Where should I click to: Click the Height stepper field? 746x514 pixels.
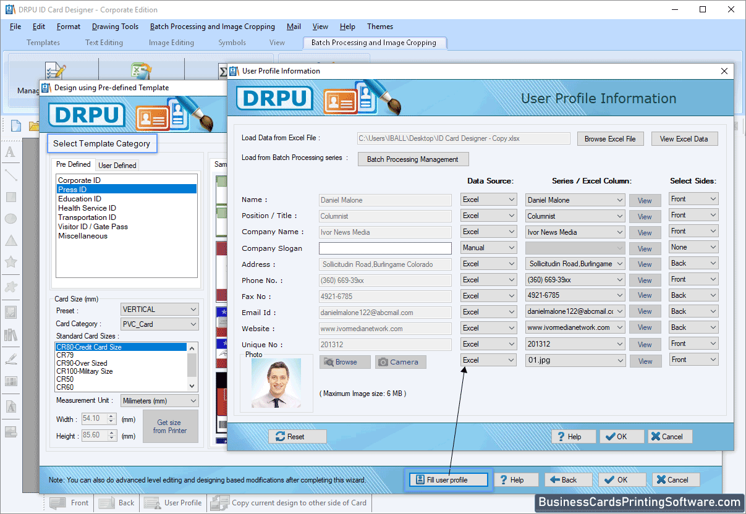point(99,436)
